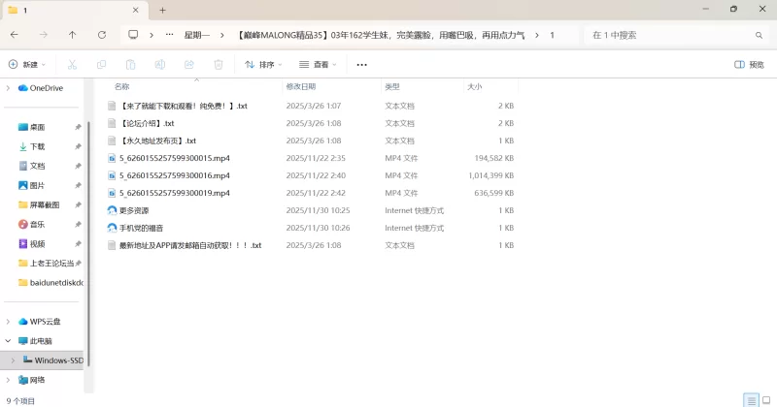
Task: Open 桌面 in quick access
Action: (x=38, y=127)
